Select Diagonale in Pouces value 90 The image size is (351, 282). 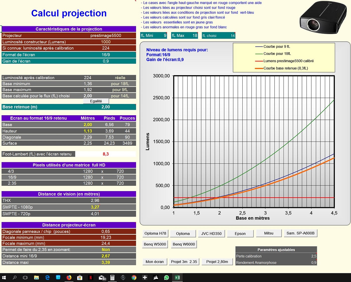coord(127,137)
